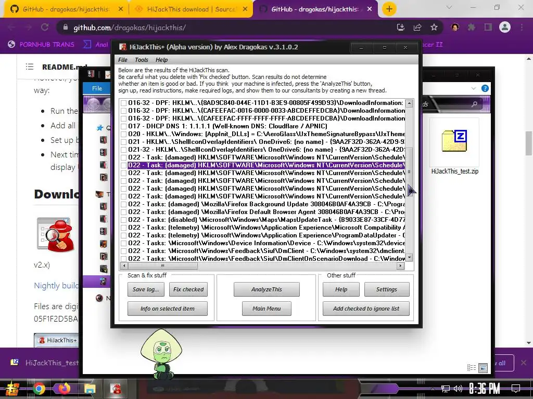Check the O17 DHCP DNS Cloudflare entry
Screen dimensions: 533x399
click(x=124, y=126)
